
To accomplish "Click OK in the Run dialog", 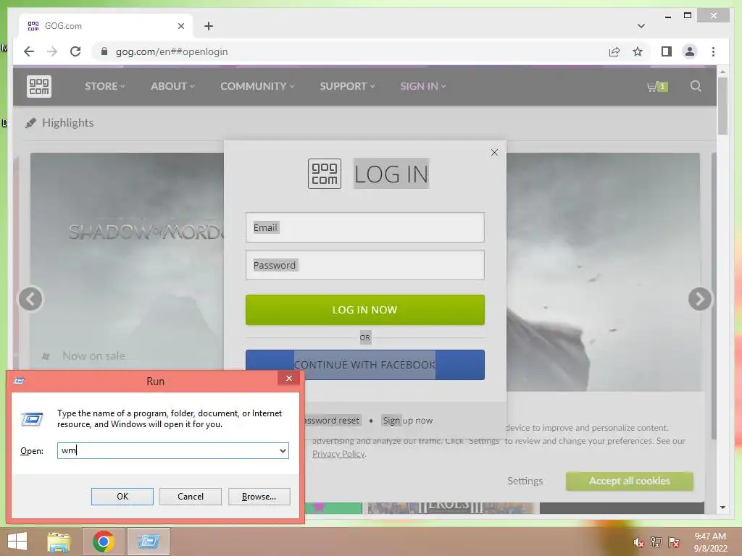I will (122, 497).
